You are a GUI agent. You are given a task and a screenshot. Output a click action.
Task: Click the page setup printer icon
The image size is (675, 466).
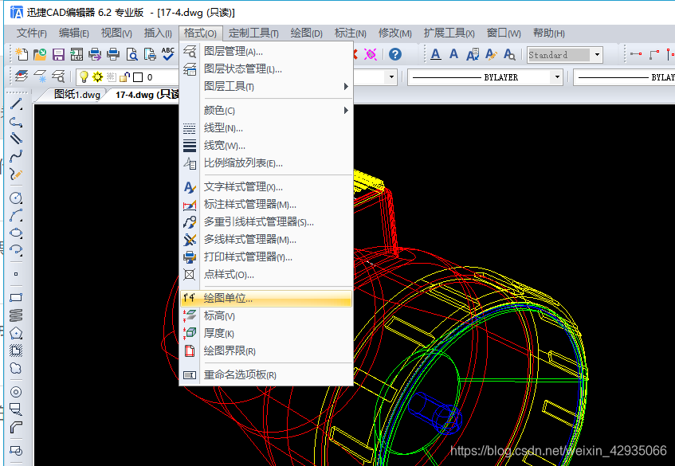(x=150, y=54)
